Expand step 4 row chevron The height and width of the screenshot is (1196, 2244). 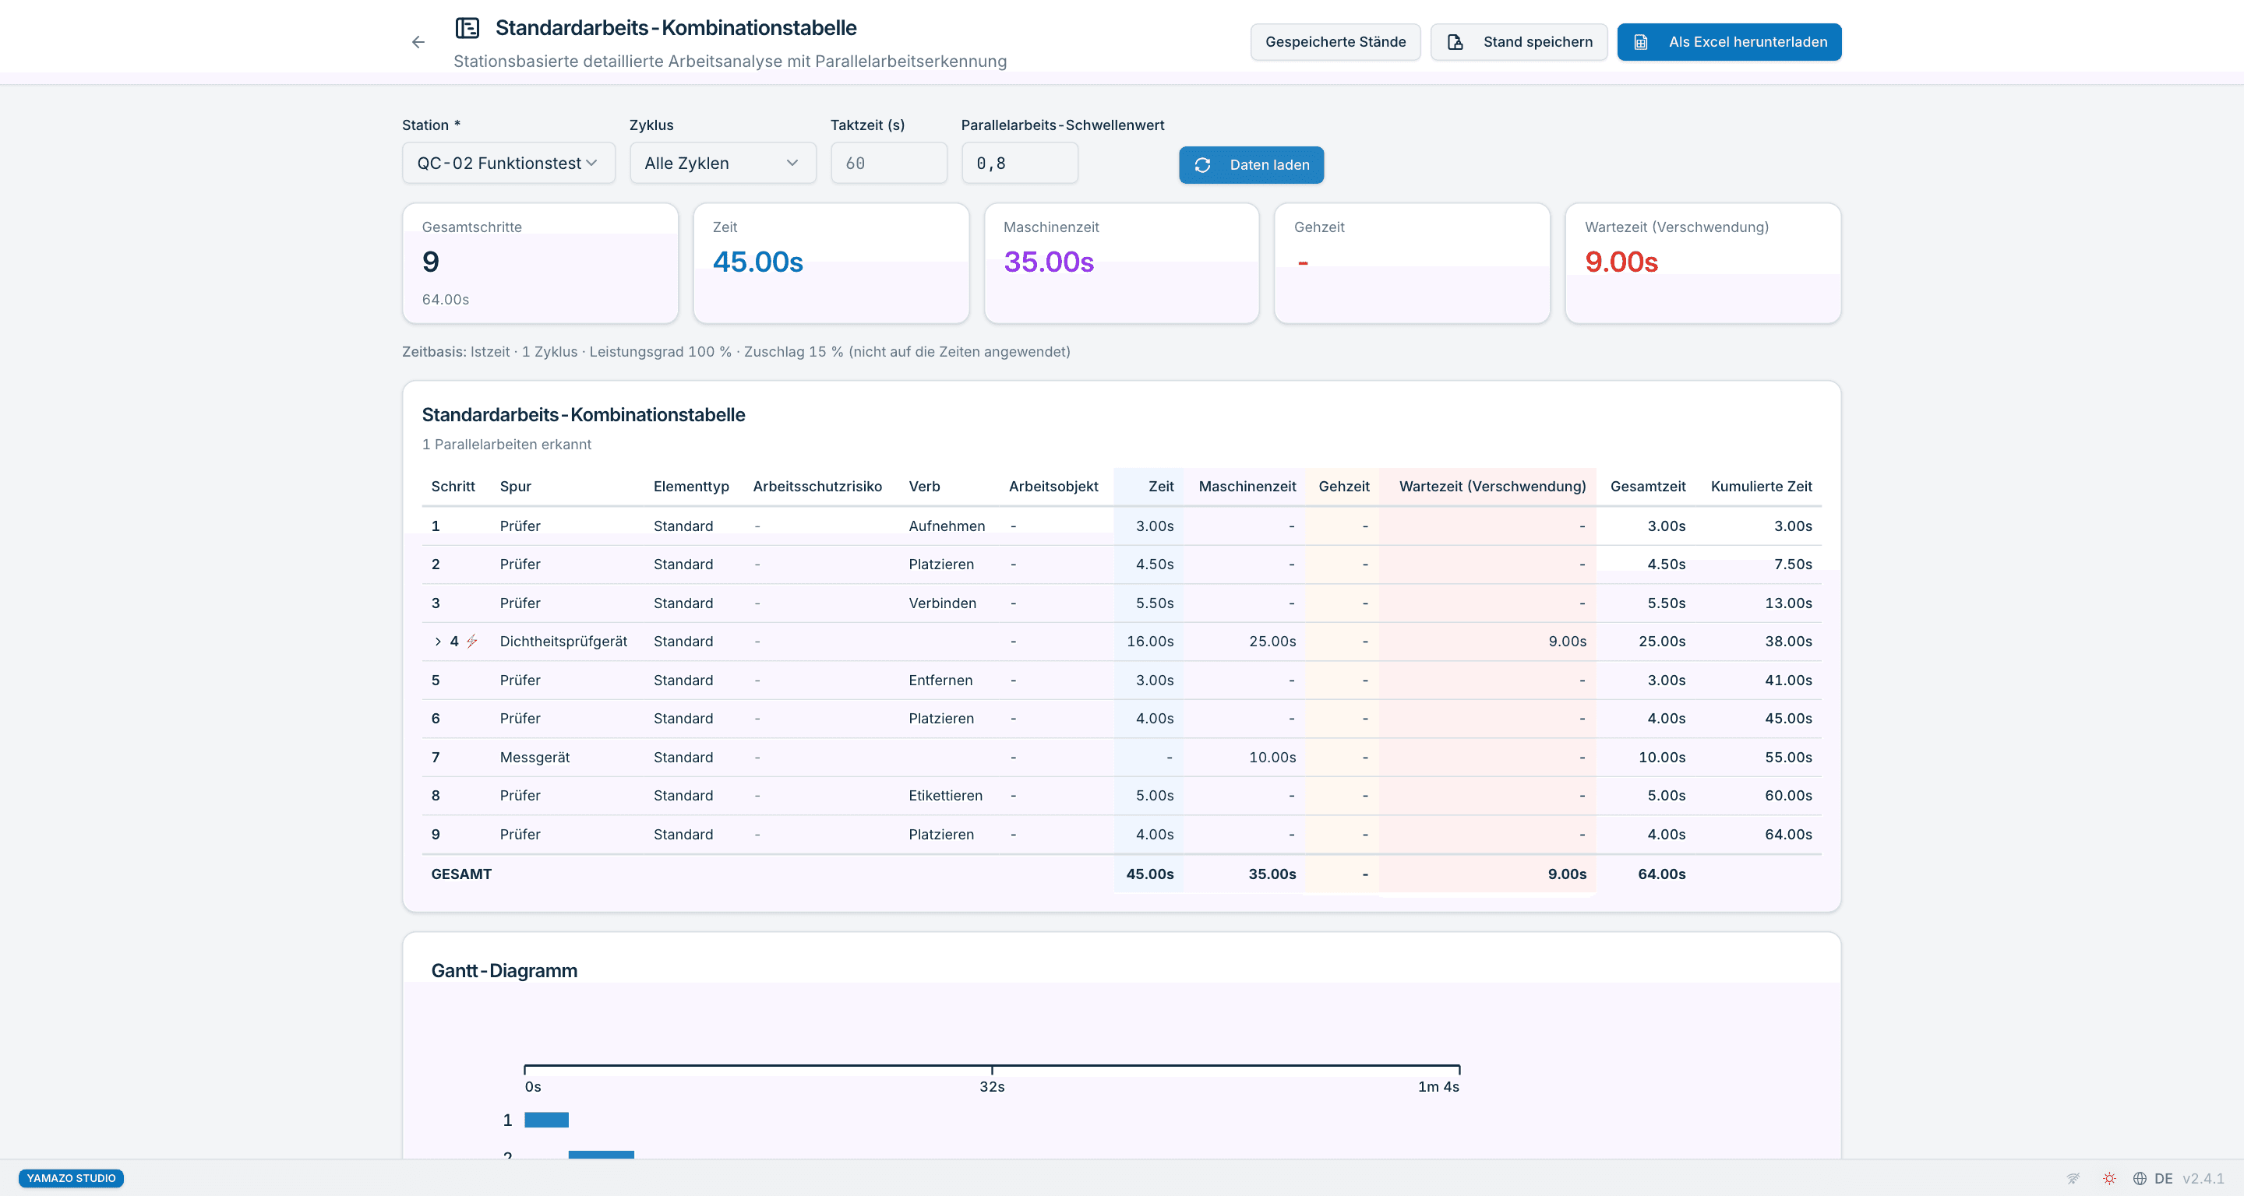point(437,642)
